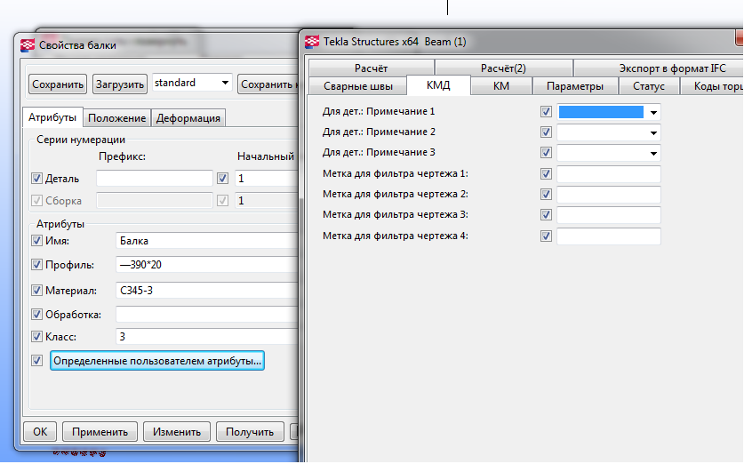Toggle checkbox for Метка для фильтра чертежа 2
This screenshot has width=744, height=464.
pyautogui.click(x=546, y=194)
